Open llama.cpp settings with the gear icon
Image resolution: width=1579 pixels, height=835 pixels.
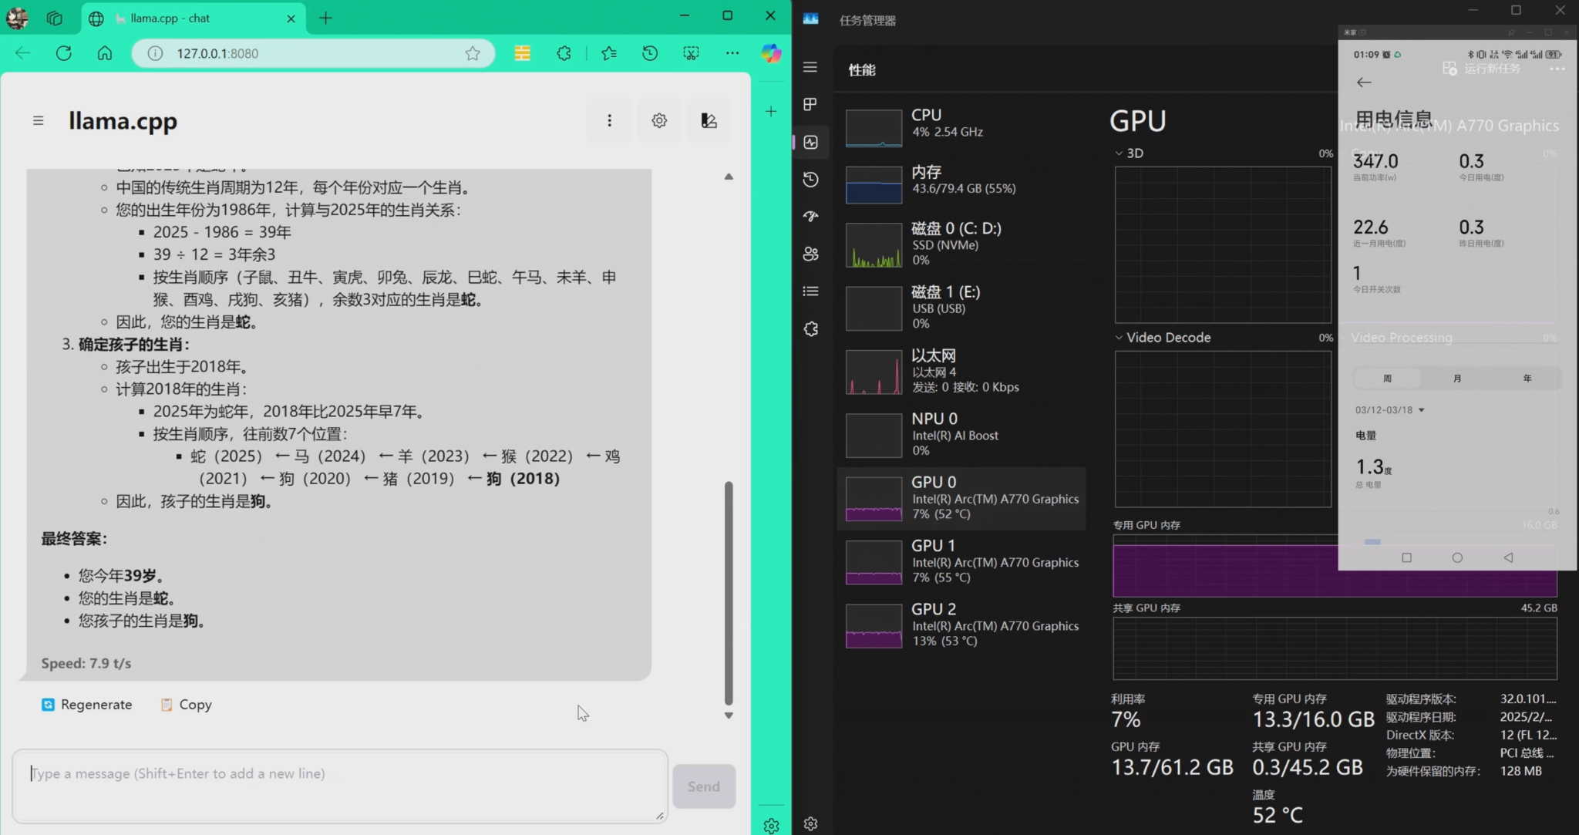coord(658,120)
